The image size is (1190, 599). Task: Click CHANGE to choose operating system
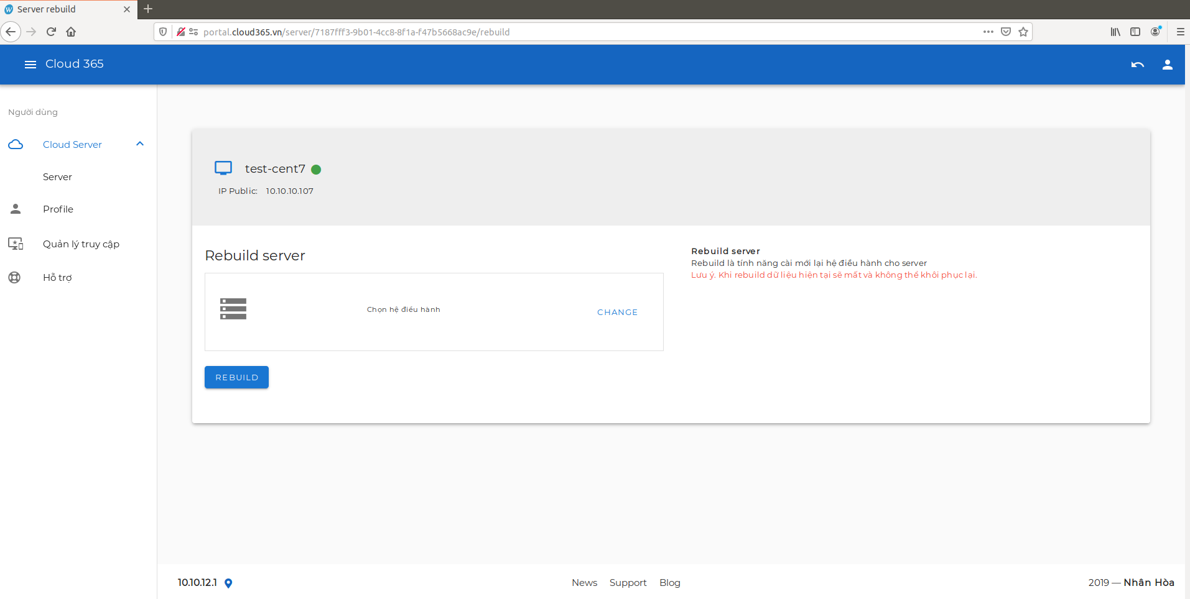(617, 312)
